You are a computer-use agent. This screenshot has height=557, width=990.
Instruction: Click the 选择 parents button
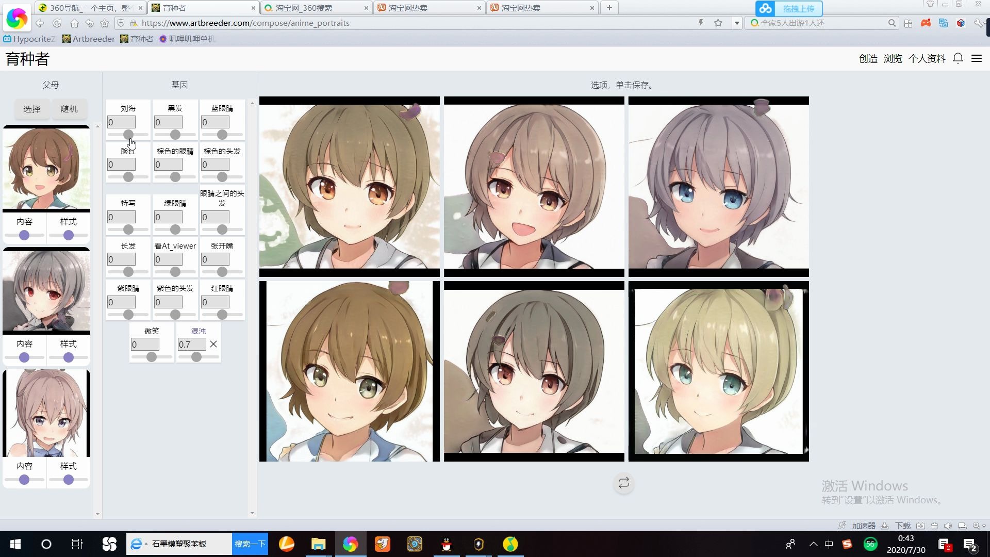click(x=32, y=109)
